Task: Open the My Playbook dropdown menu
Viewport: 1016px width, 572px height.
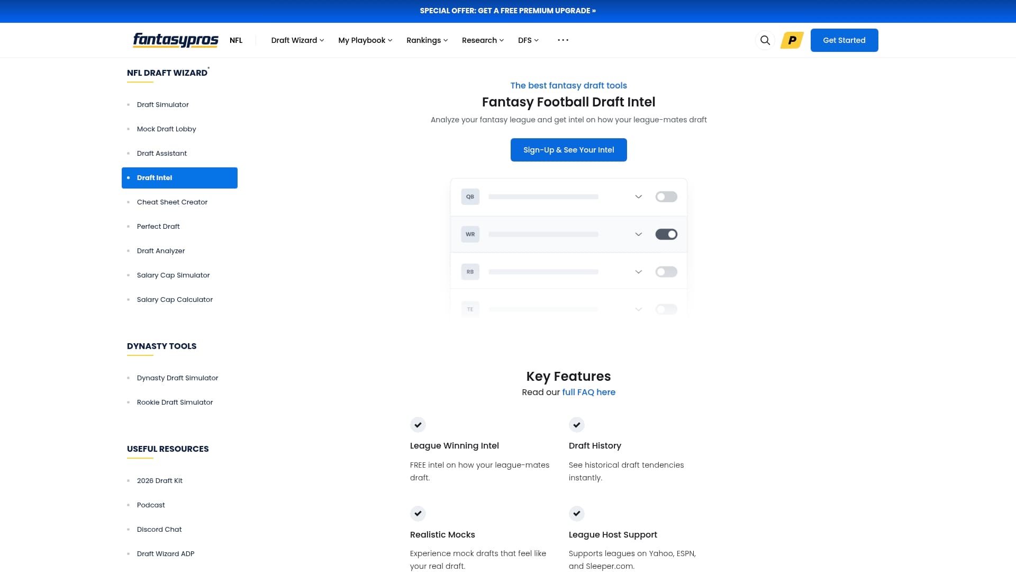Action: [365, 40]
